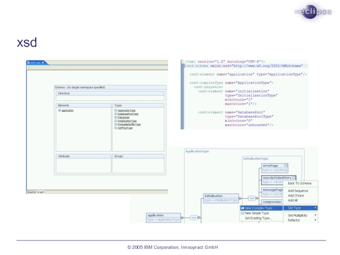Select Add Sequence in the context menu
Image resolution: width=340 pixels, height=255 pixels.
[298, 191]
